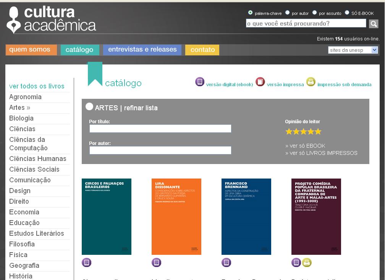Image resolution: width=385 pixels, height=280 pixels.
Task: Select the palavra-chave radio button
Action: tap(250, 13)
